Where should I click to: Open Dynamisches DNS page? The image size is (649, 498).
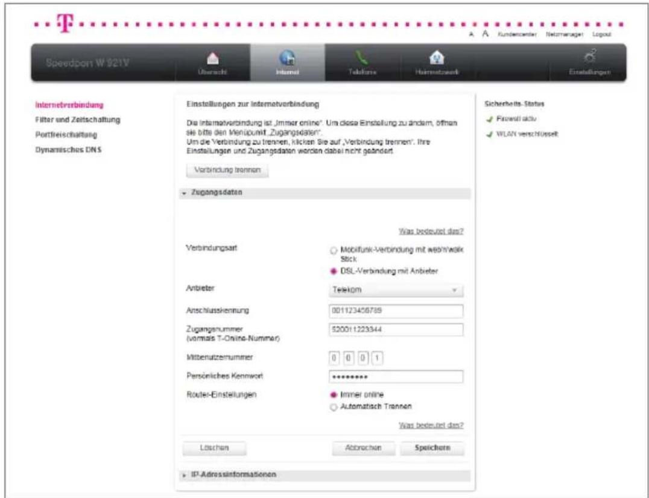pyautogui.click(x=69, y=150)
